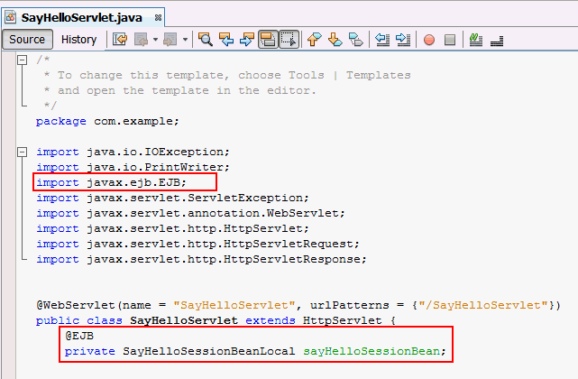Click Previous Bookmark icon
The height and width of the screenshot is (379, 578).
click(314, 39)
